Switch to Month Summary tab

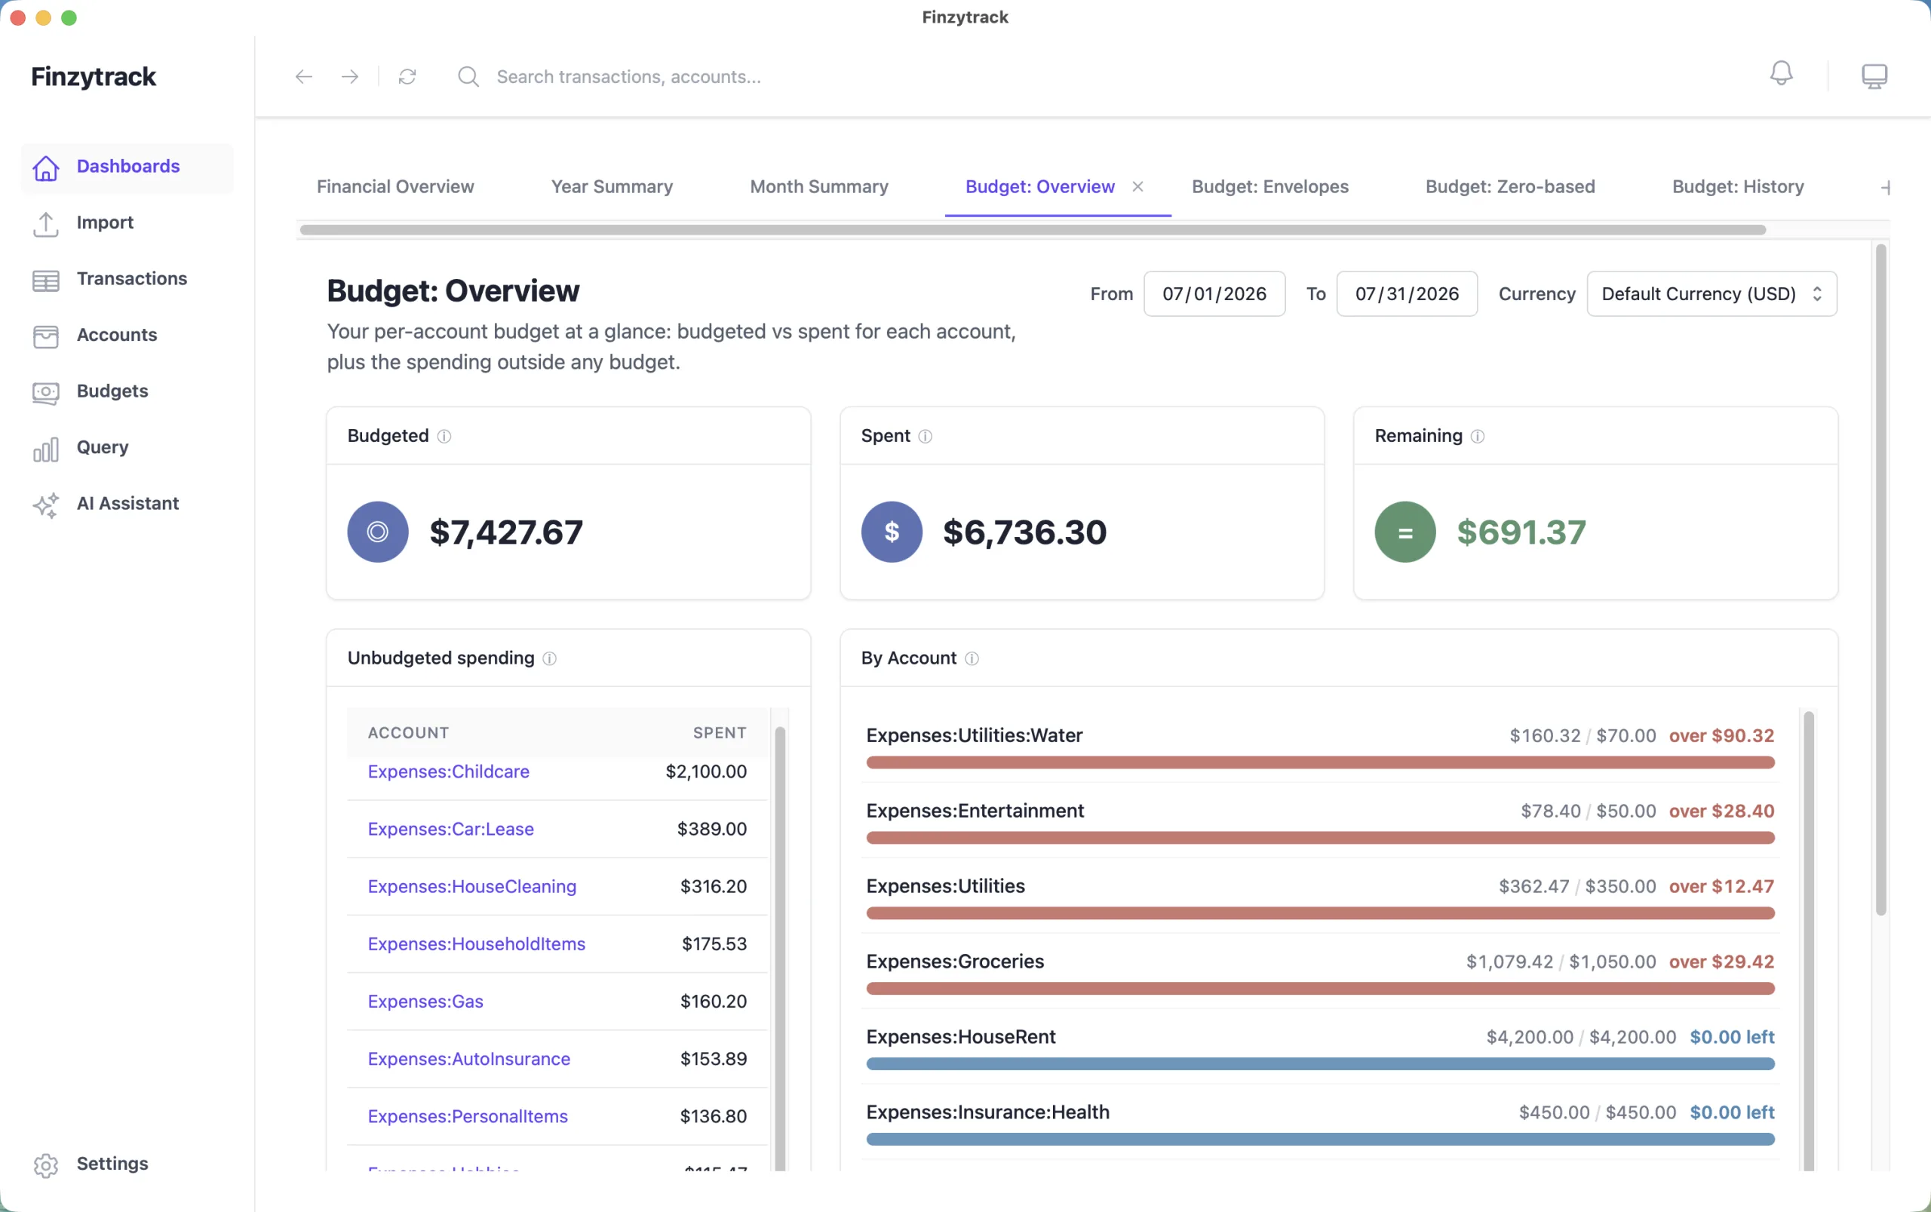click(x=818, y=186)
